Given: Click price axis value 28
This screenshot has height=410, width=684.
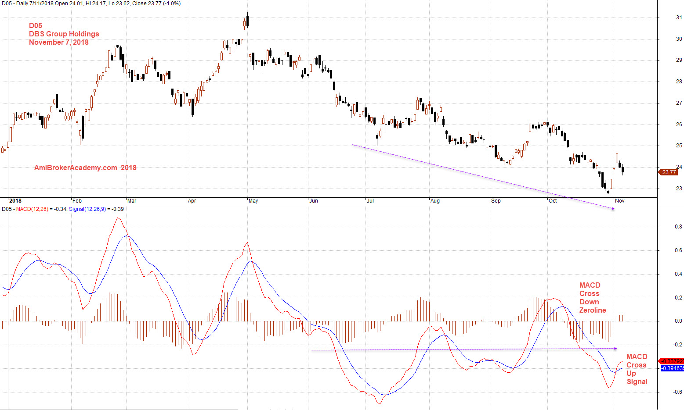Looking at the screenshot, I should 679,82.
